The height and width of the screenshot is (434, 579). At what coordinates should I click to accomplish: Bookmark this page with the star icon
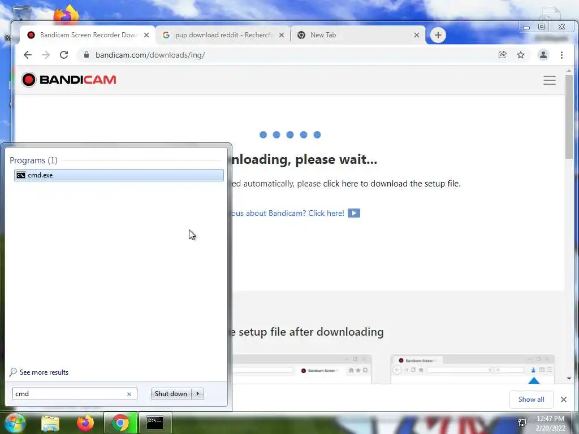(x=521, y=55)
